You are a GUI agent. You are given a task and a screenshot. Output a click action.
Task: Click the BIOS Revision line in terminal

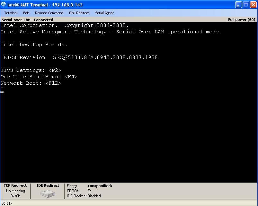80,57
